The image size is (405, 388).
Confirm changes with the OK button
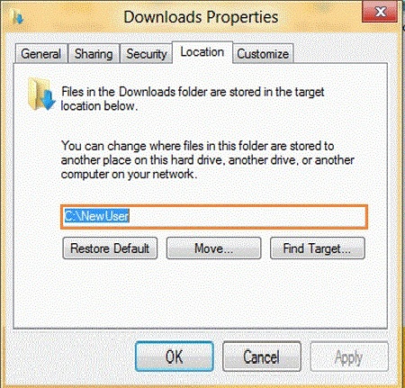[x=175, y=356]
